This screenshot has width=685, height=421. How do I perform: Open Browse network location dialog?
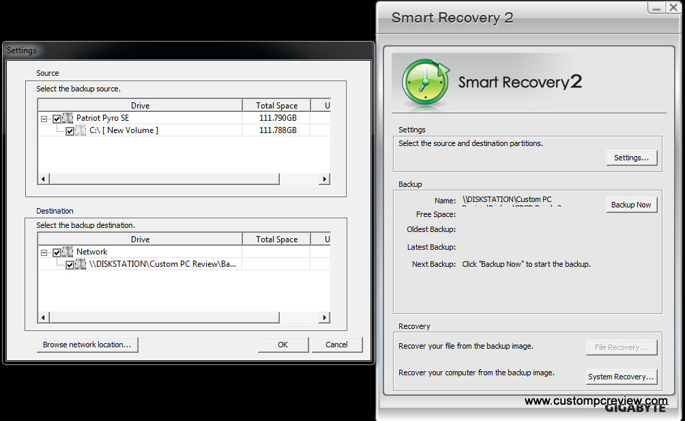(x=87, y=345)
